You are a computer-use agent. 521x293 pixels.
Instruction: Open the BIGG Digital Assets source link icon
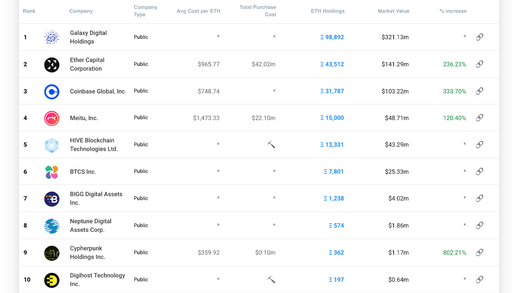pyautogui.click(x=479, y=198)
